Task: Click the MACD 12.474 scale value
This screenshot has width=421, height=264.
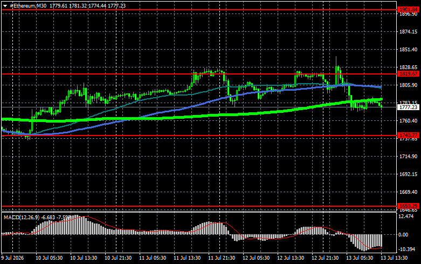Action: coord(406,216)
